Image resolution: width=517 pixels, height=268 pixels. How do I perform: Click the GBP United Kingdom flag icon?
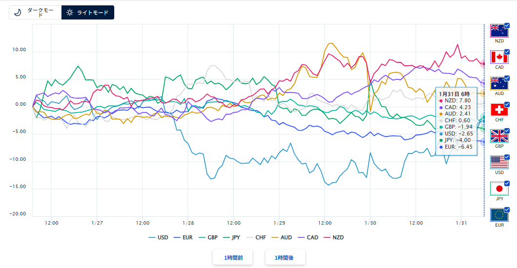pos(499,136)
